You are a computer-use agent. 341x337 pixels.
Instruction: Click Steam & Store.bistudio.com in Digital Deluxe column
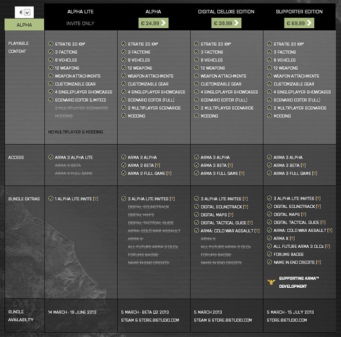coord(223,320)
